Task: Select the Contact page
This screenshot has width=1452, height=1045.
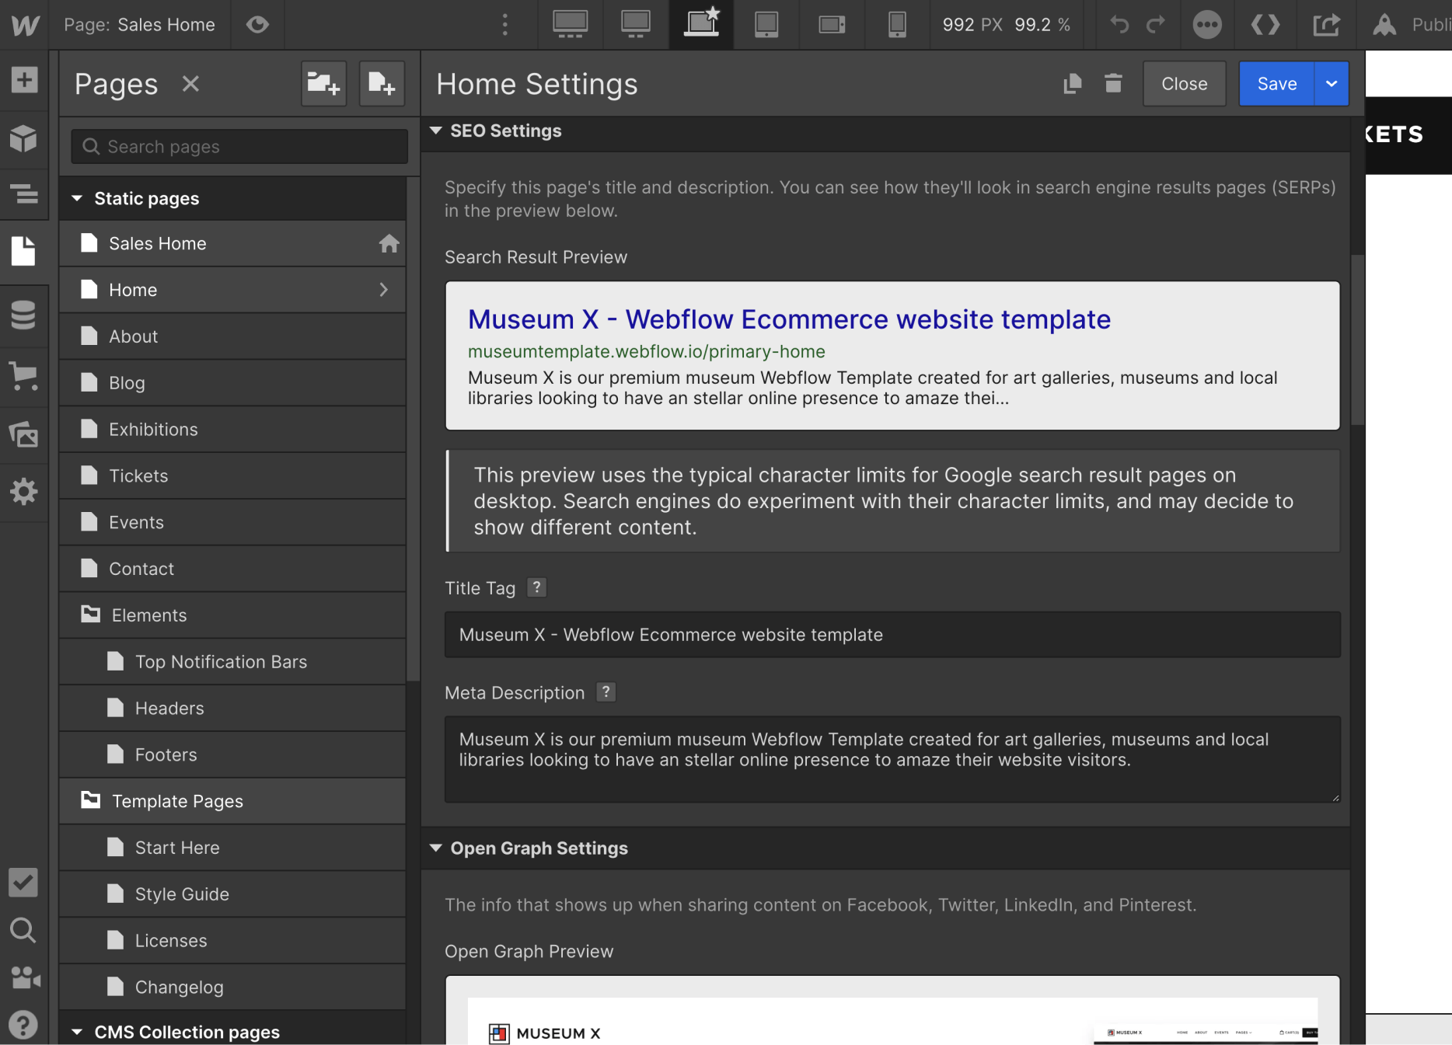Action: click(232, 569)
